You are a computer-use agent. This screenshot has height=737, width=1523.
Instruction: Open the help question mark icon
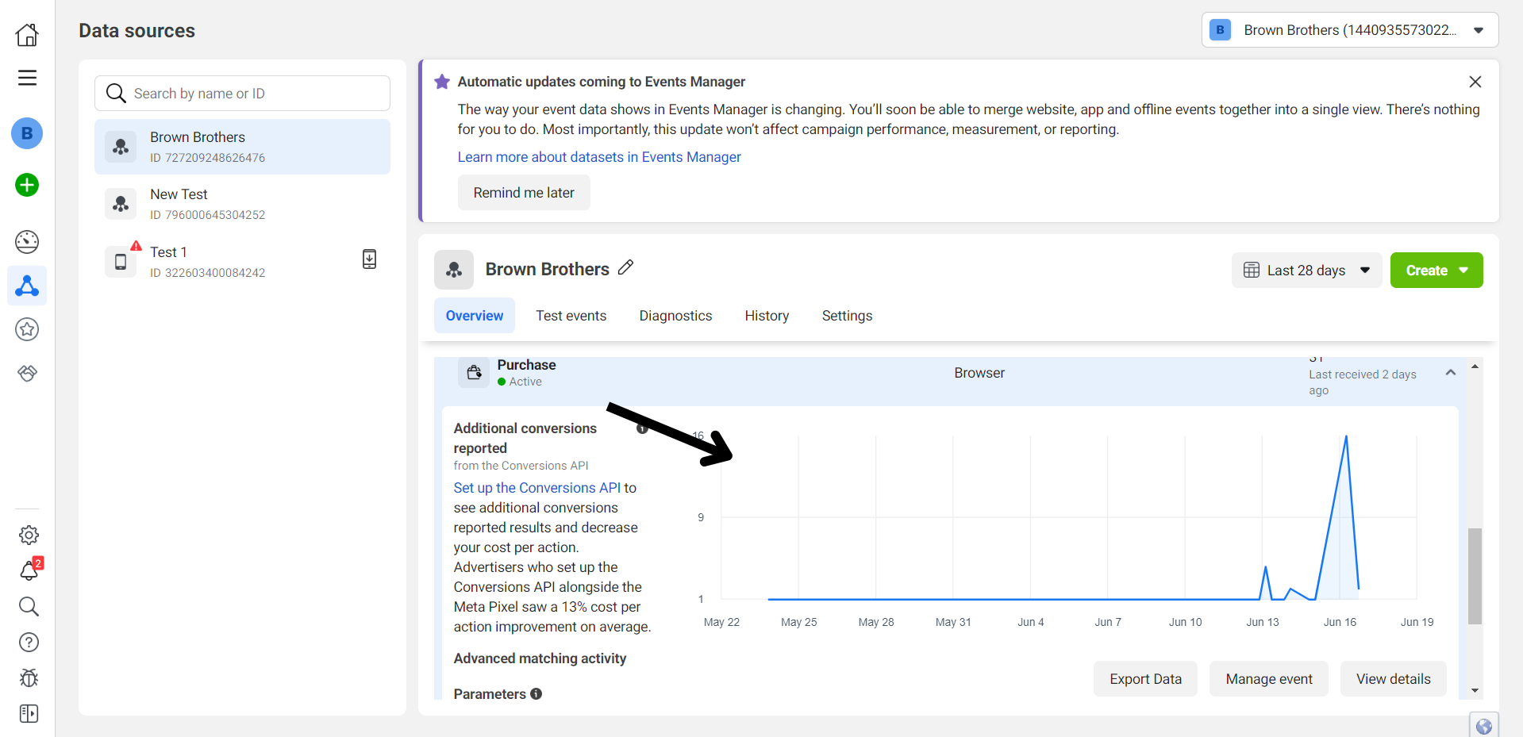tap(29, 643)
